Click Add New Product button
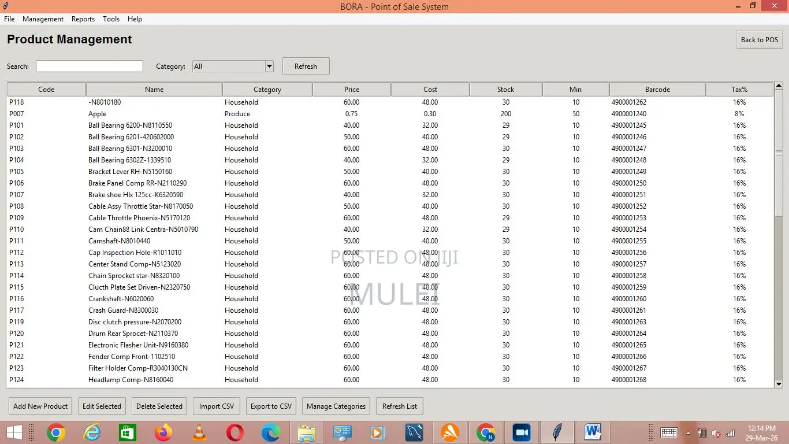 pos(40,406)
